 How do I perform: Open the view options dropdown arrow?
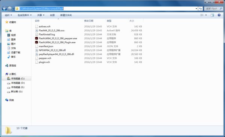[206, 15]
